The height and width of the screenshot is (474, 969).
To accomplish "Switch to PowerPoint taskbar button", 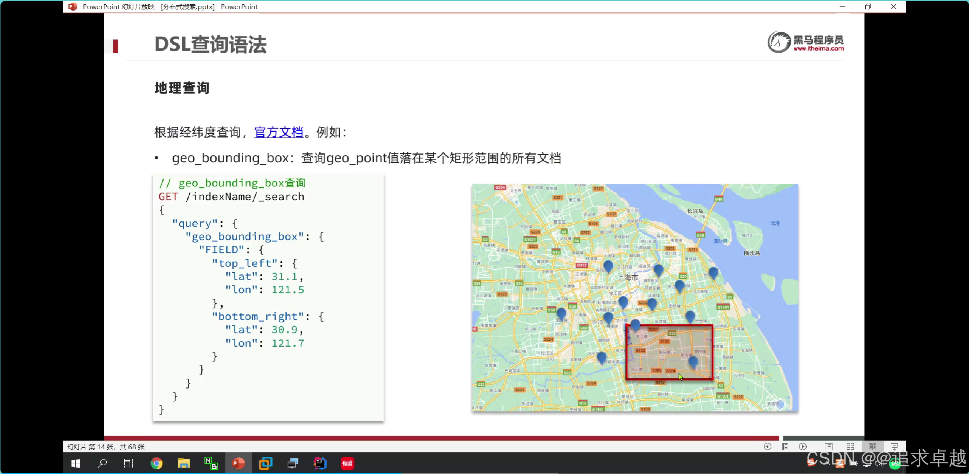I will [238, 463].
